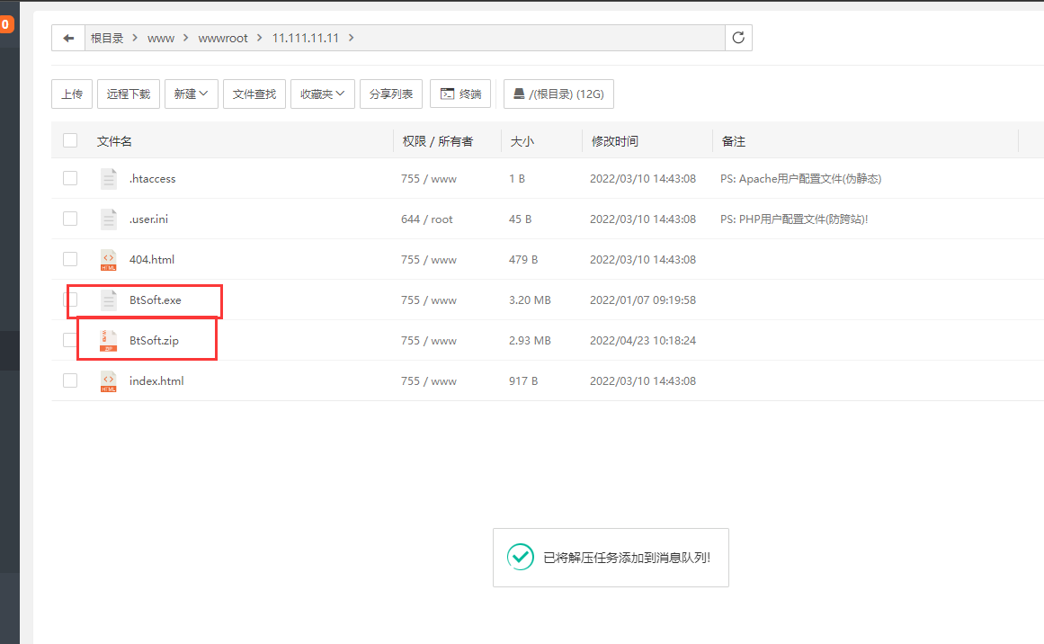The width and height of the screenshot is (1044, 644).
Task: Open the 分享列表 button
Action: tap(391, 94)
